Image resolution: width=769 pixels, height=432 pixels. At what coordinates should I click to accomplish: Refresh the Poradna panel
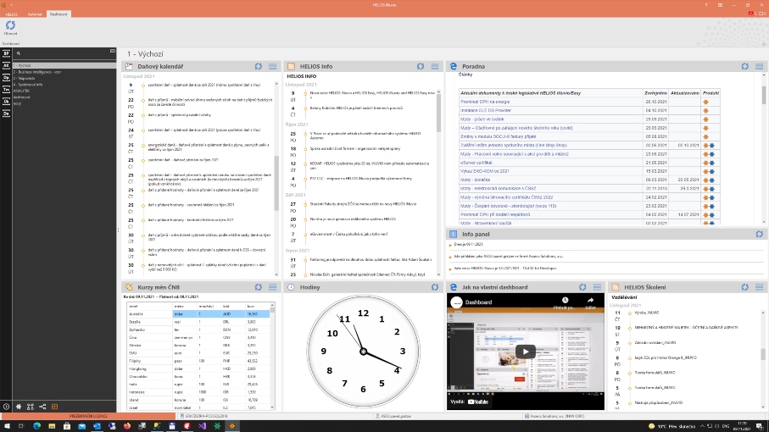746,66
